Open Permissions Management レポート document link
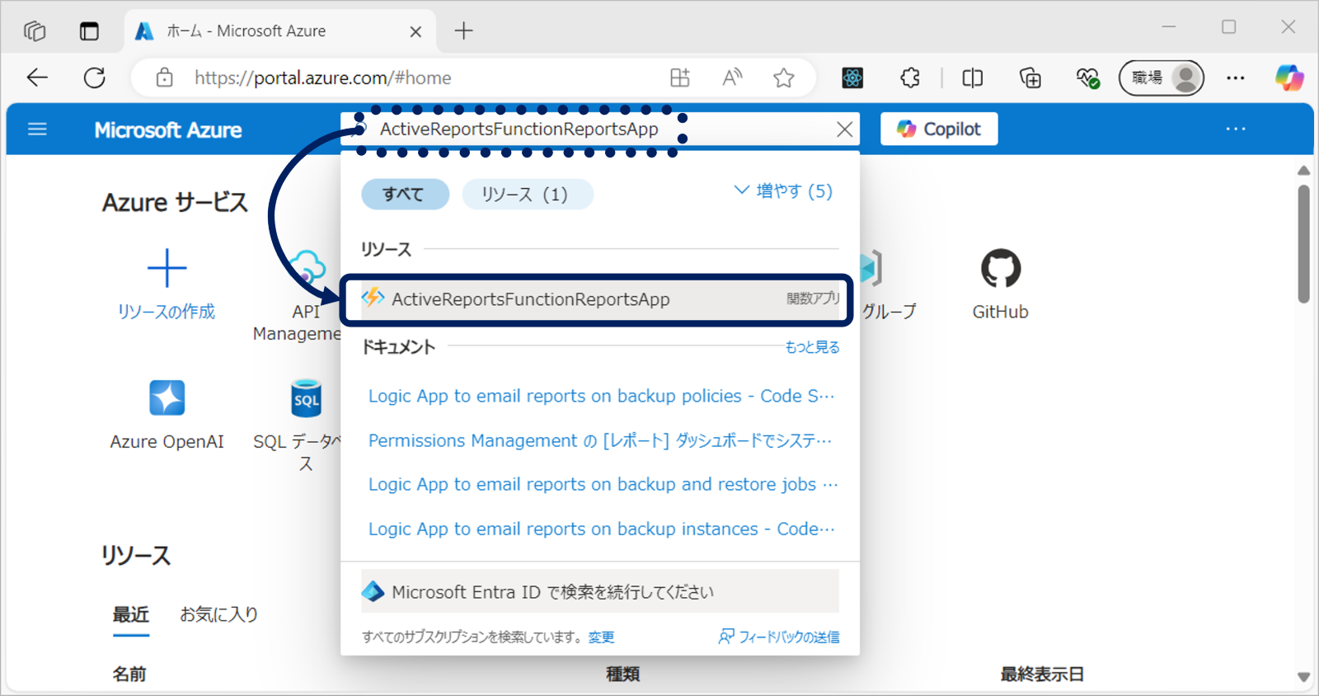The height and width of the screenshot is (696, 1319). pyautogui.click(x=600, y=440)
